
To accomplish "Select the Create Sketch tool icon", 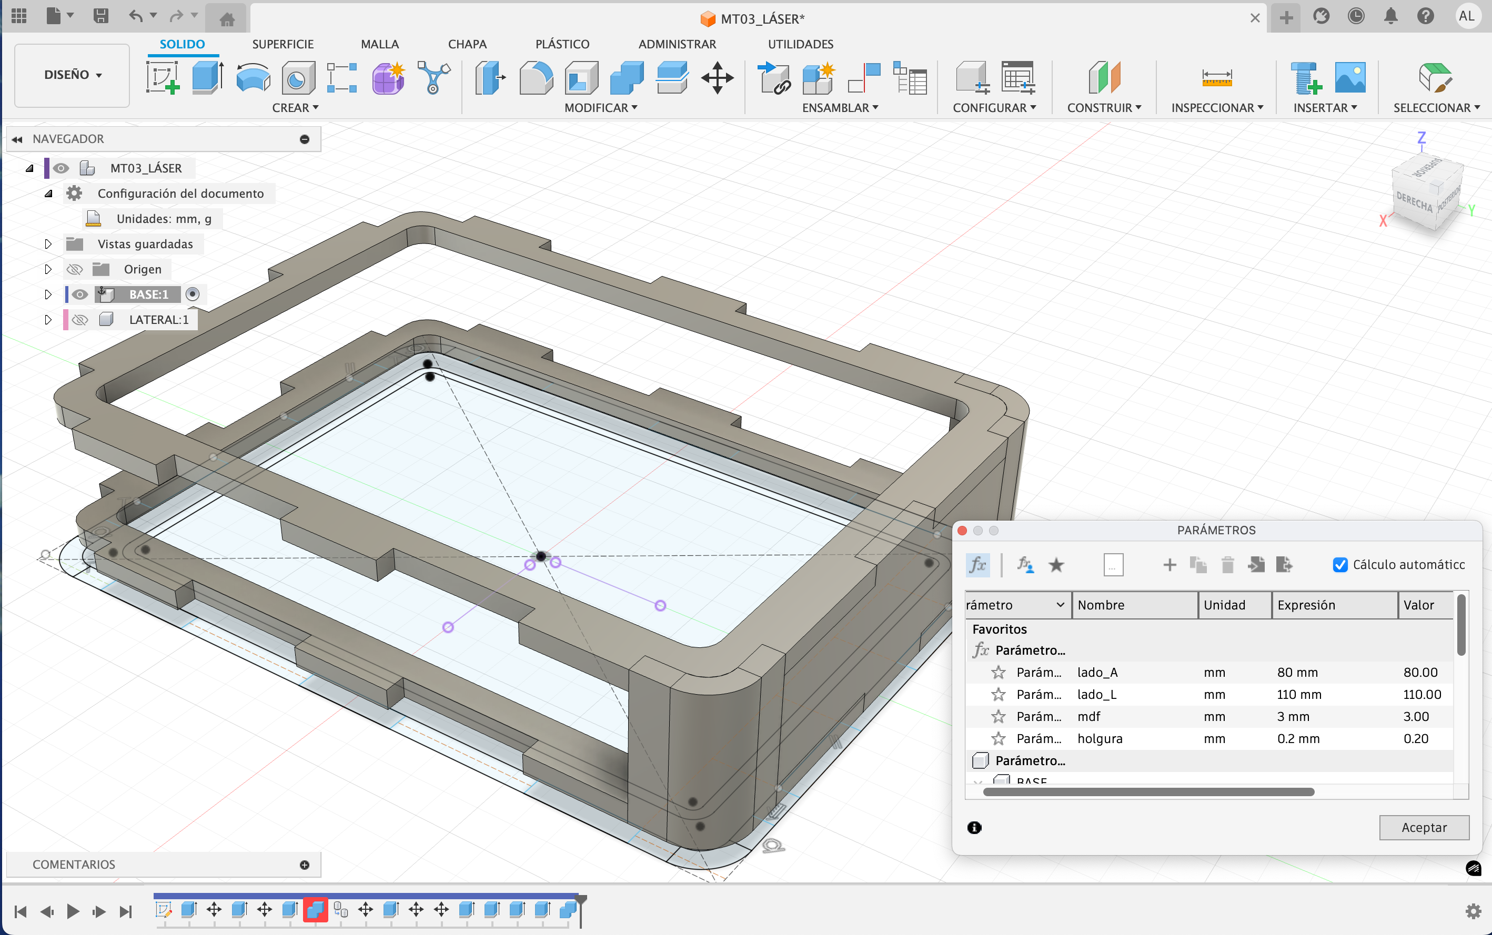I will tap(162, 78).
